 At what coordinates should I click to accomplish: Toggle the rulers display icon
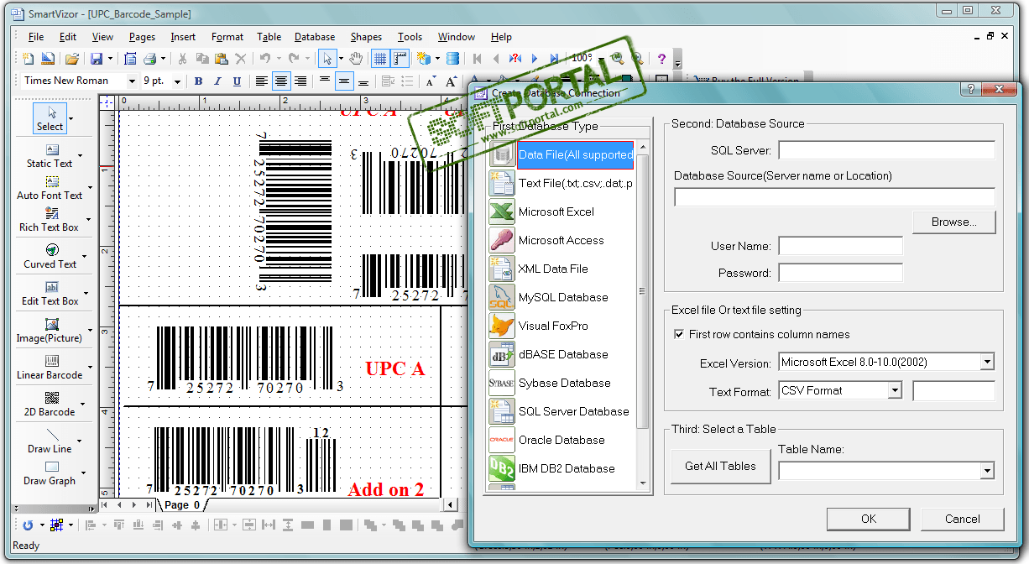400,59
